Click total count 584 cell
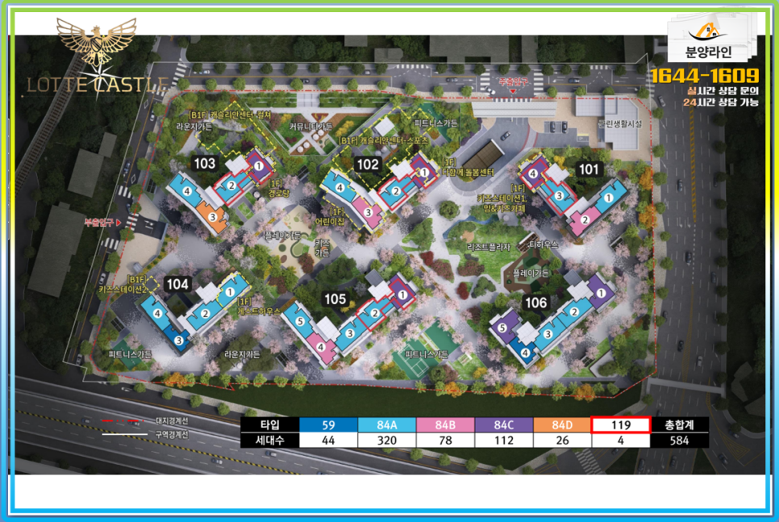This screenshot has width=779, height=522. [679, 441]
